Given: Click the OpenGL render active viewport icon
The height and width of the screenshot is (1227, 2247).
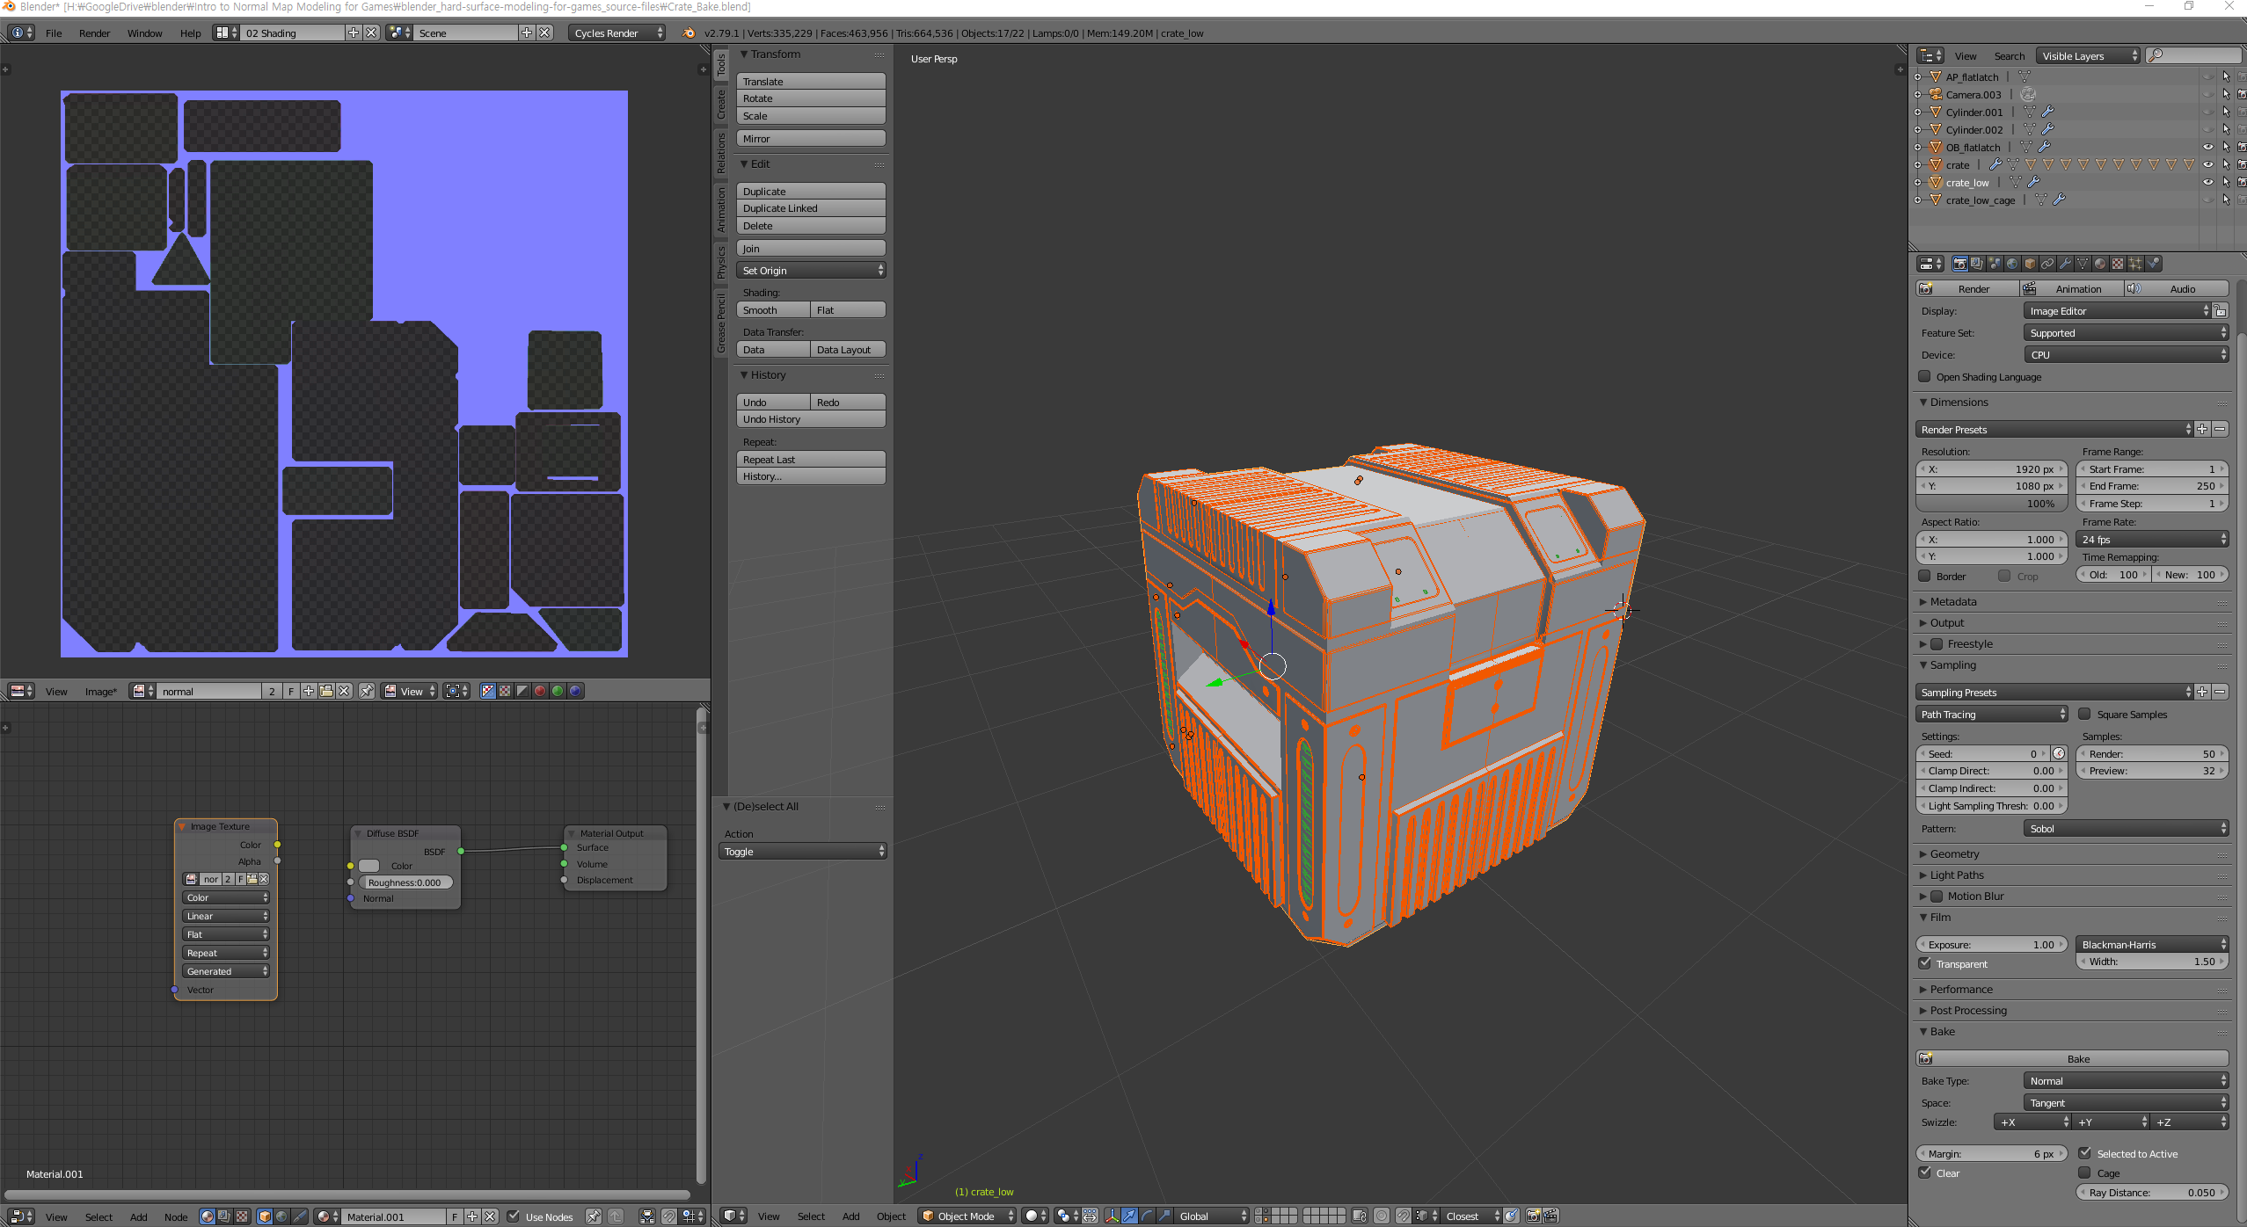Looking at the screenshot, I should point(1533,1216).
